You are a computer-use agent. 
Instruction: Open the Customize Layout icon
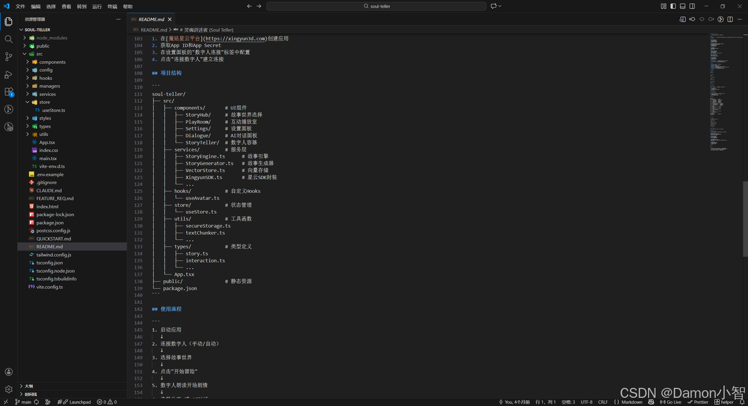click(663, 6)
